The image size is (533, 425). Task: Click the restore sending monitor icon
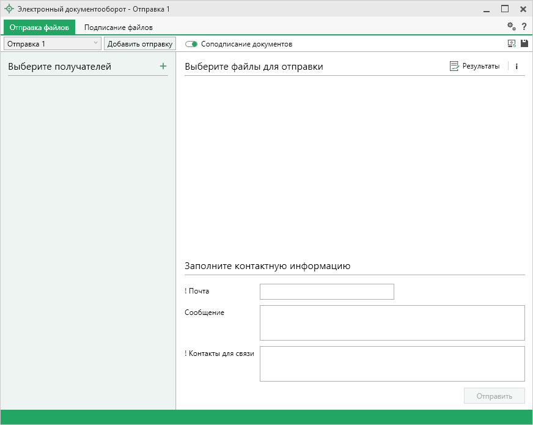(x=512, y=44)
